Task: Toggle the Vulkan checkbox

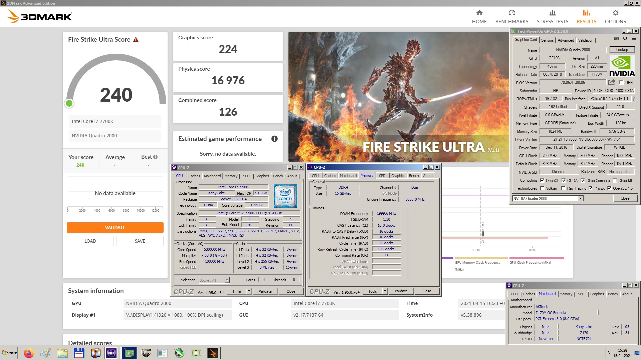Action: pos(542,188)
